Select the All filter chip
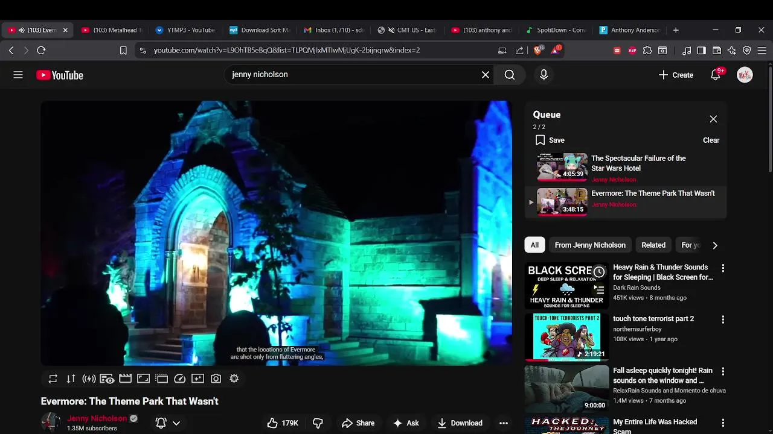Screen dimensions: 773x434 point(534,245)
